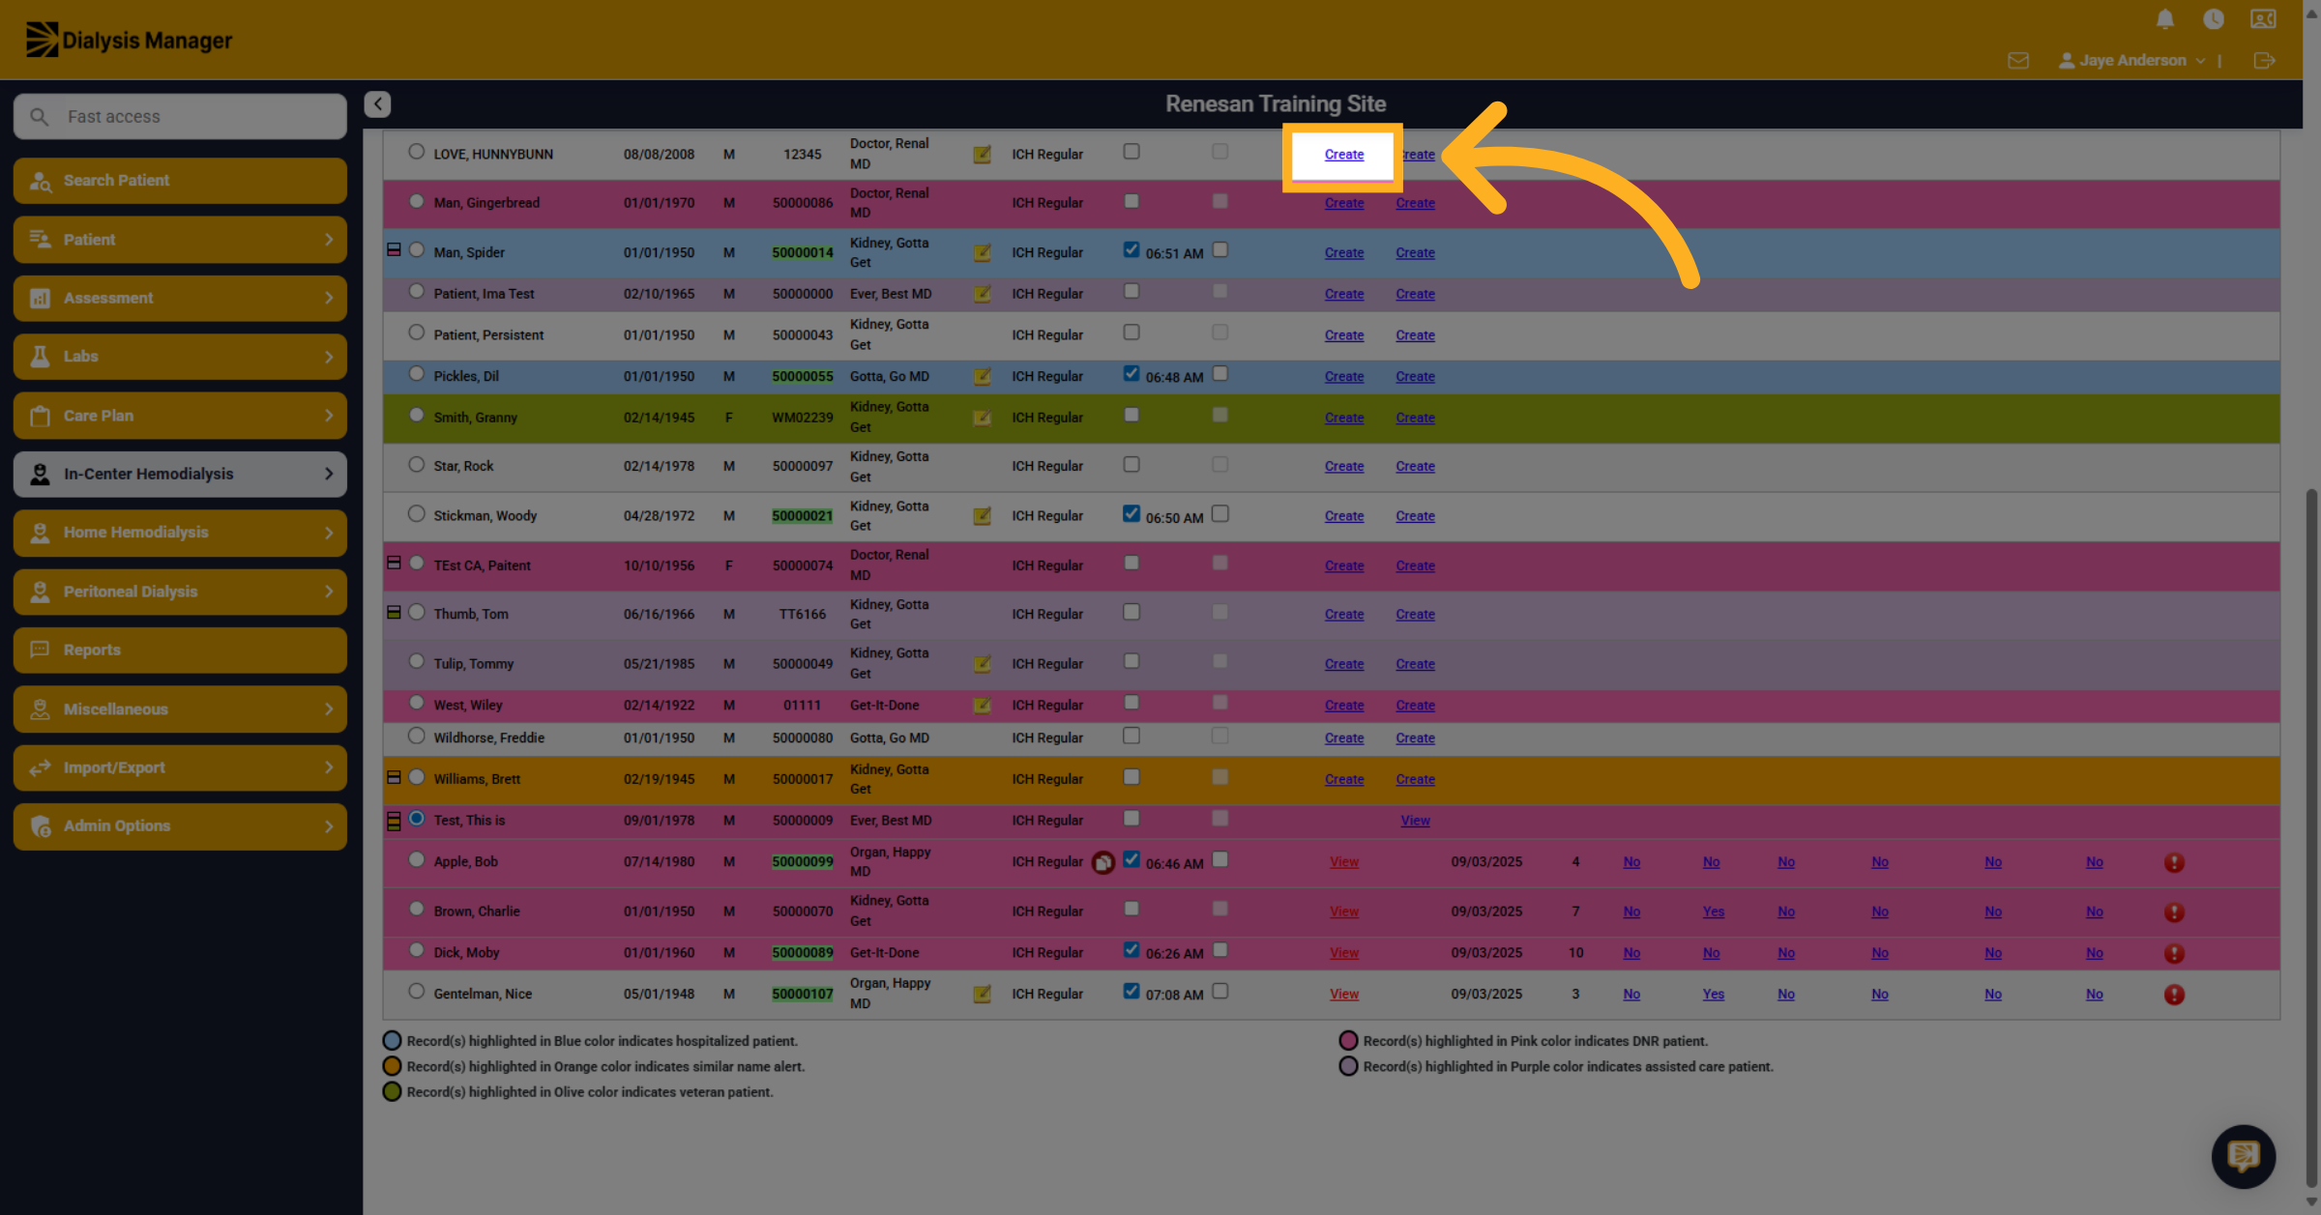This screenshot has width=2321, height=1215.
Task: Expand the row for Thumb, Tom
Action: click(394, 612)
